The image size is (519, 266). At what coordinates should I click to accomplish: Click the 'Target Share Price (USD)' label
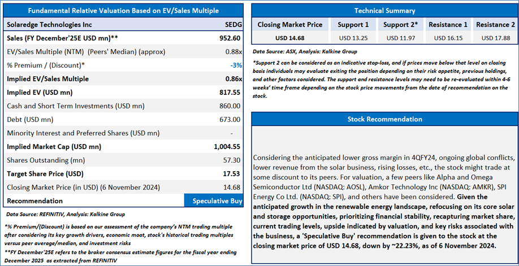coord(45,174)
